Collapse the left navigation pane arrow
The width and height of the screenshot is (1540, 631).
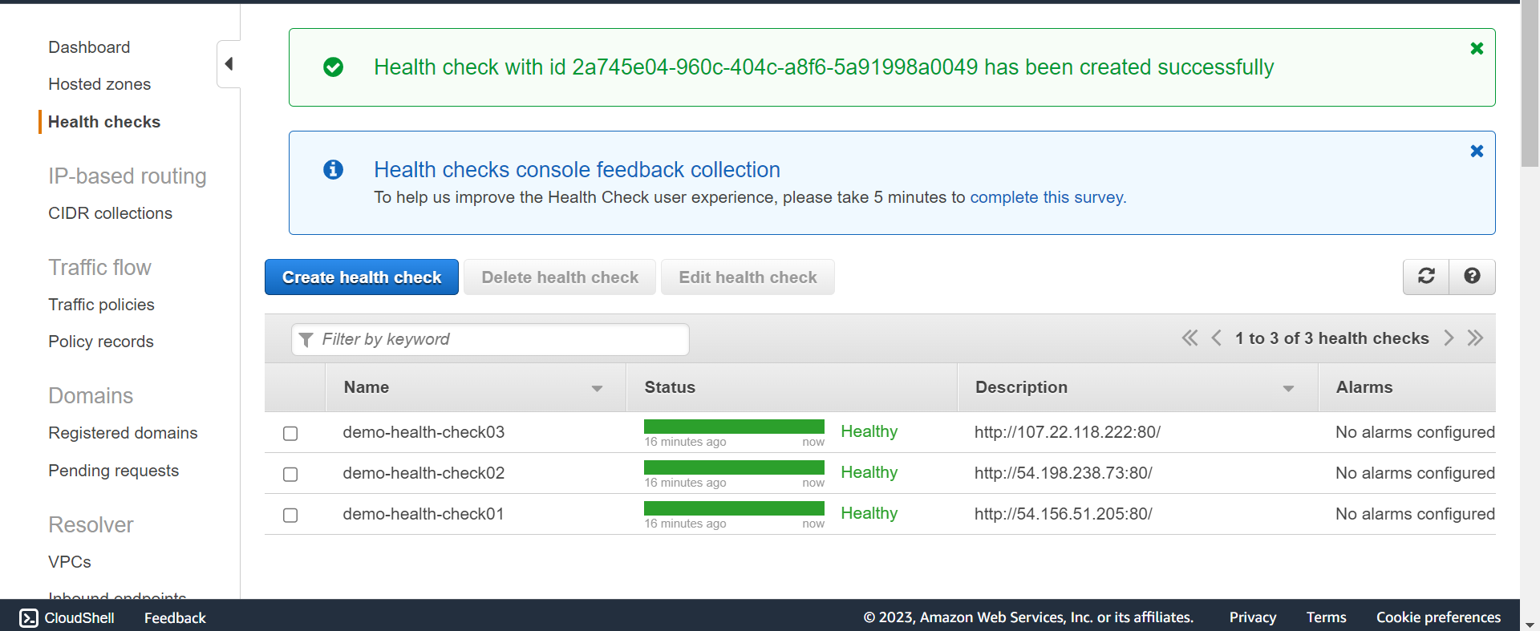coord(229,64)
